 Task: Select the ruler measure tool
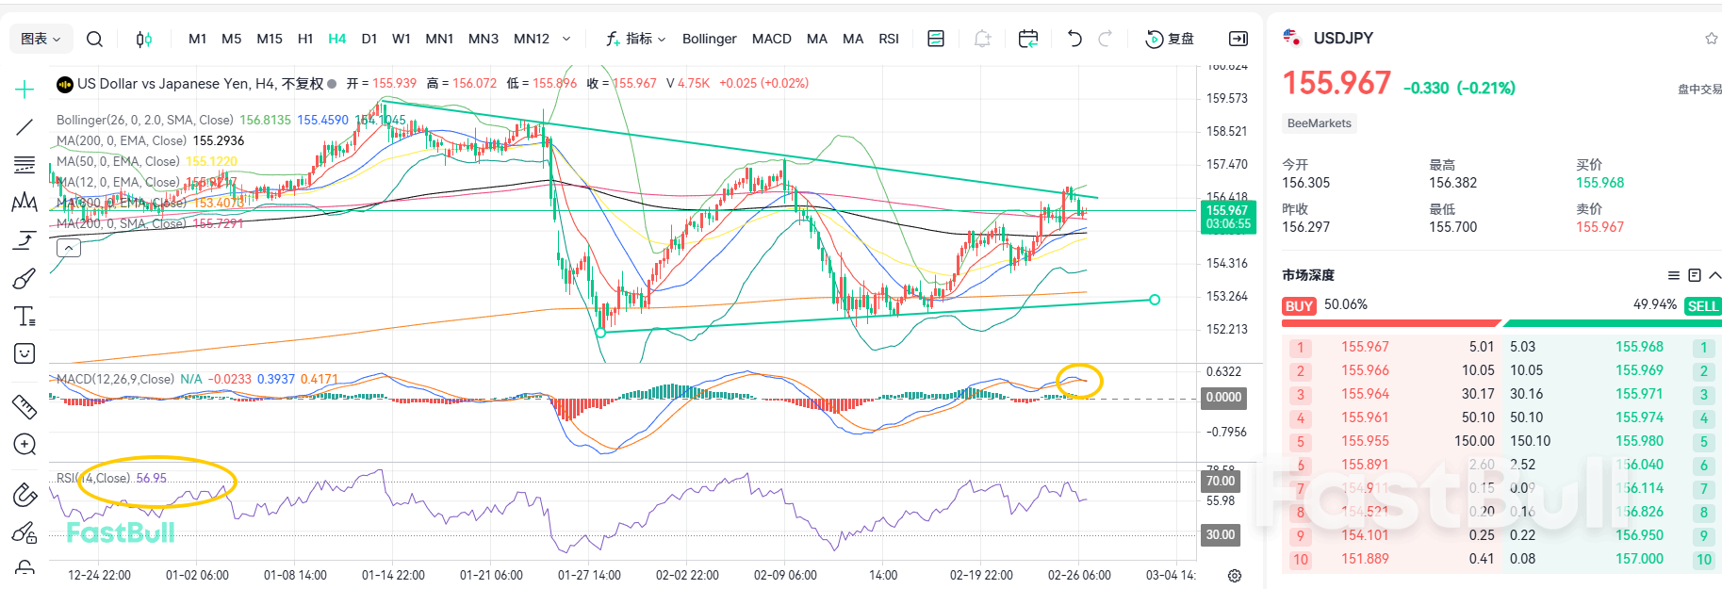[x=25, y=406]
